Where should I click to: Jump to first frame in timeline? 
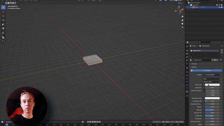pyautogui.click(x=88, y=122)
